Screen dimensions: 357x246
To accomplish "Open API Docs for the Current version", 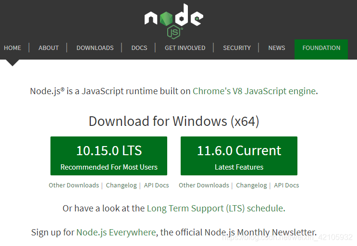I will (x=286, y=185).
